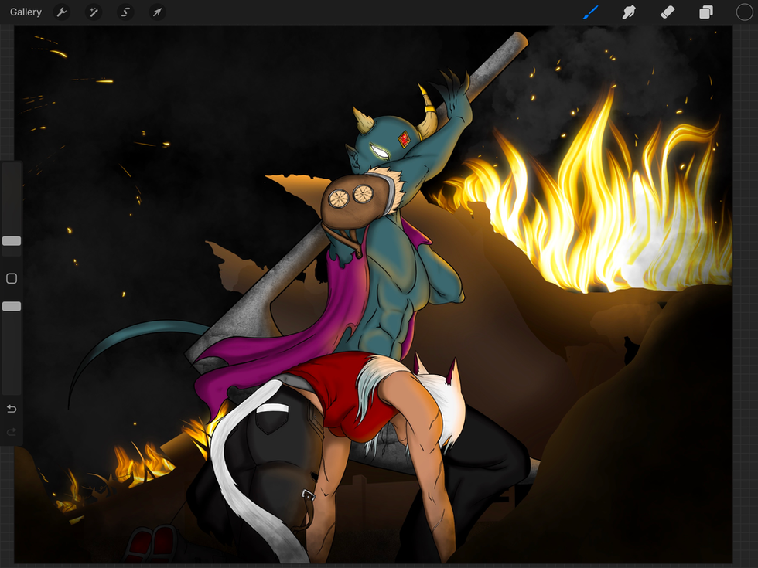Open the active color picker circle
This screenshot has width=758, height=568.
point(744,12)
